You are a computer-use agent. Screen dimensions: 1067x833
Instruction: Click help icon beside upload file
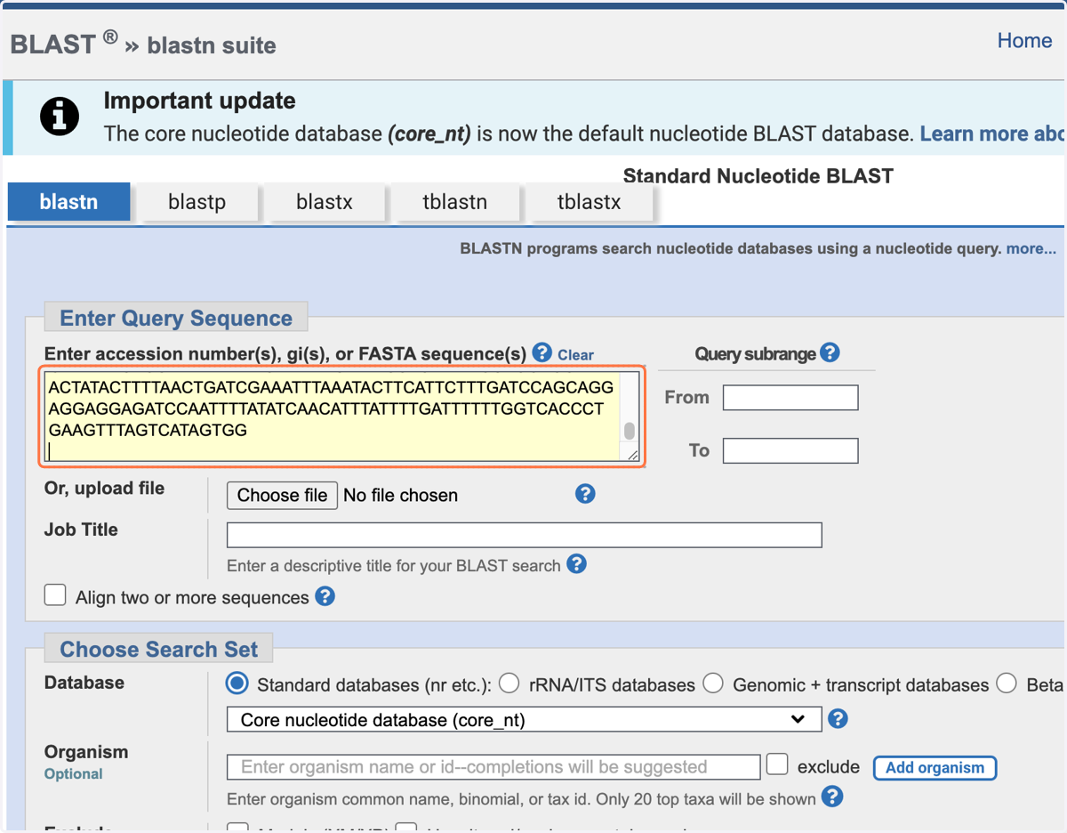coord(585,494)
